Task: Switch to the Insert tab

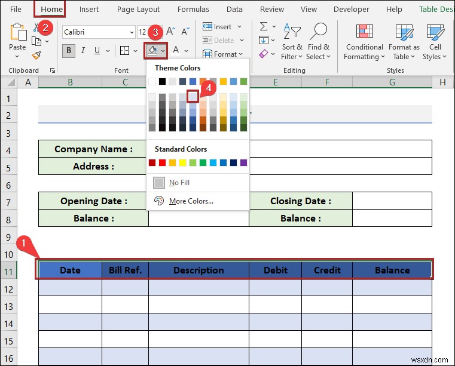Action: 89,10
